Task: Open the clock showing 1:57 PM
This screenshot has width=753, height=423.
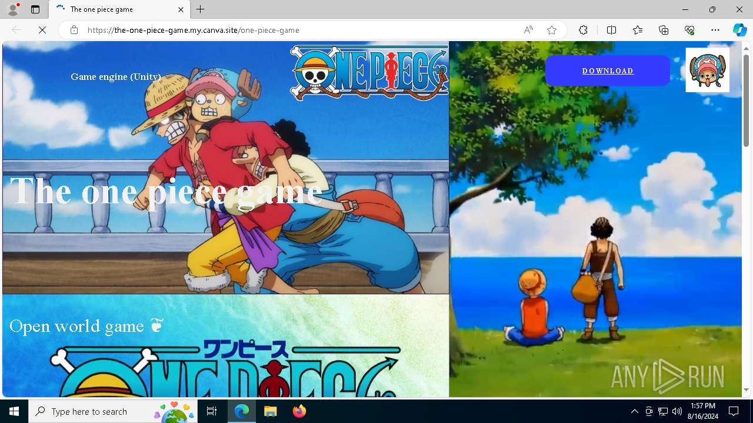Action: point(702,411)
